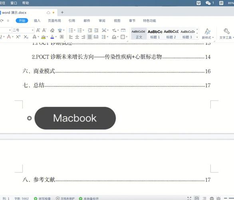This screenshot has height=200, width=234.
Task: Open the 审阅 (Review) tab
Action: 102,21
